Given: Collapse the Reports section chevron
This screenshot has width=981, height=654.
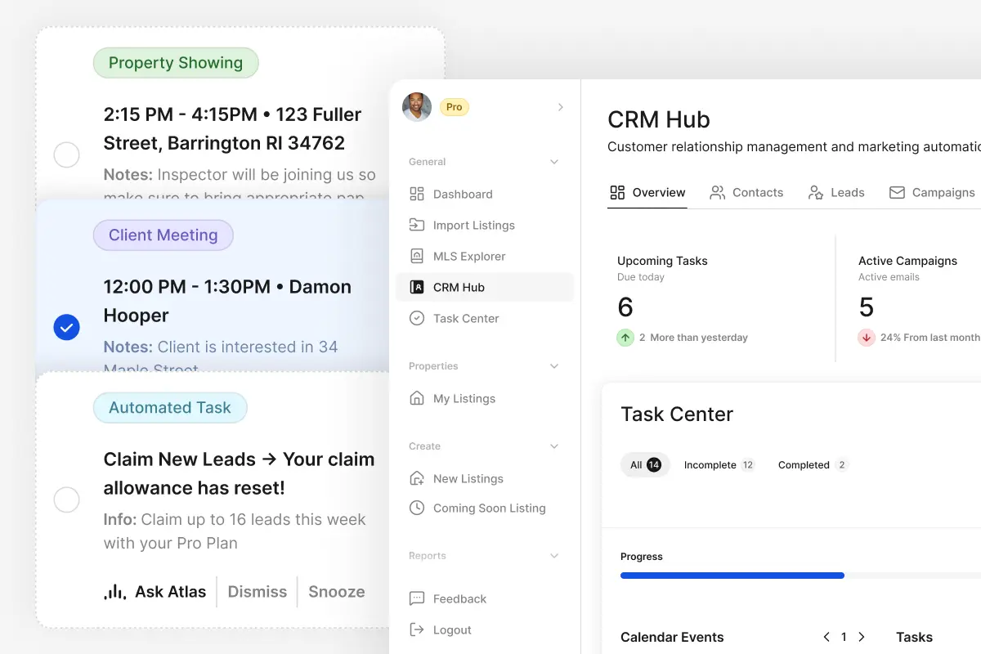Looking at the screenshot, I should coord(556,555).
